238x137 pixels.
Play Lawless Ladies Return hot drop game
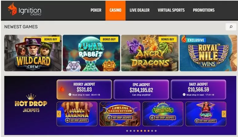[120, 114]
